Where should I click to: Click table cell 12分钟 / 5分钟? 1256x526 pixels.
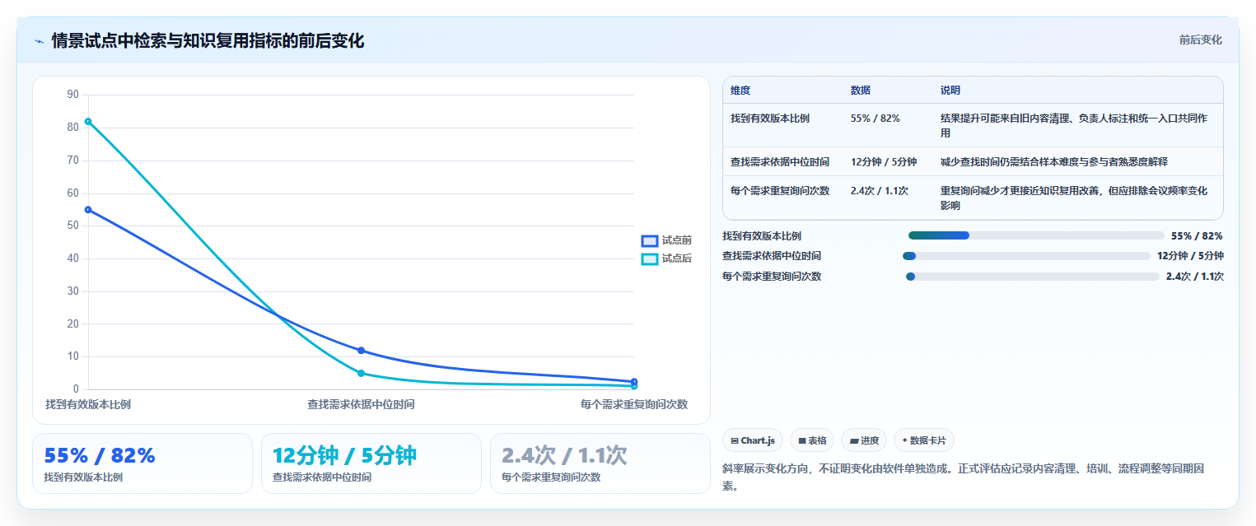(884, 162)
